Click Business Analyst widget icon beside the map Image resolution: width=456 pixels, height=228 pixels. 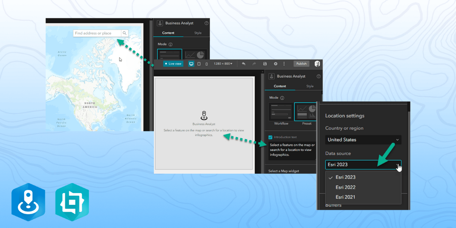(160, 23)
